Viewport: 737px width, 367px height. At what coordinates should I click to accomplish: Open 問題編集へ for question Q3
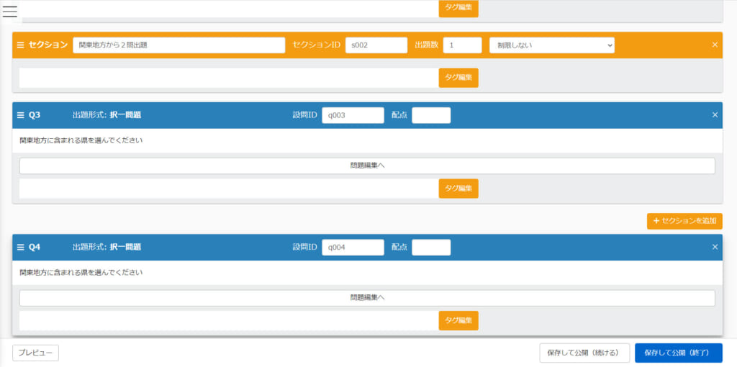tap(367, 166)
